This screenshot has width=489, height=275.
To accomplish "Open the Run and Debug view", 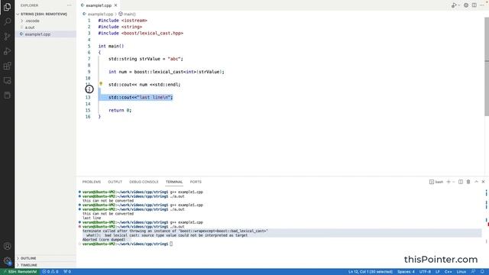I will point(7,51).
